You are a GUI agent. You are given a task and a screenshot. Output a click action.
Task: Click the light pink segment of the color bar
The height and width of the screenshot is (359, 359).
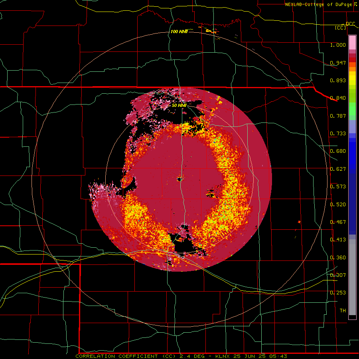pos(352,43)
